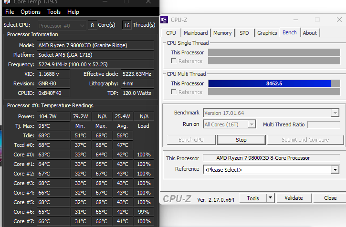Image resolution: width=346 pixels, height=227 pixels.
Task: Click the Core #2 load 100% value
Action: (144, 174)
